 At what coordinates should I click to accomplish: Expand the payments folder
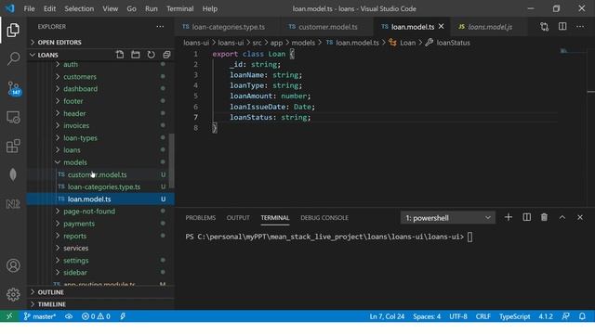coord(79,224)
